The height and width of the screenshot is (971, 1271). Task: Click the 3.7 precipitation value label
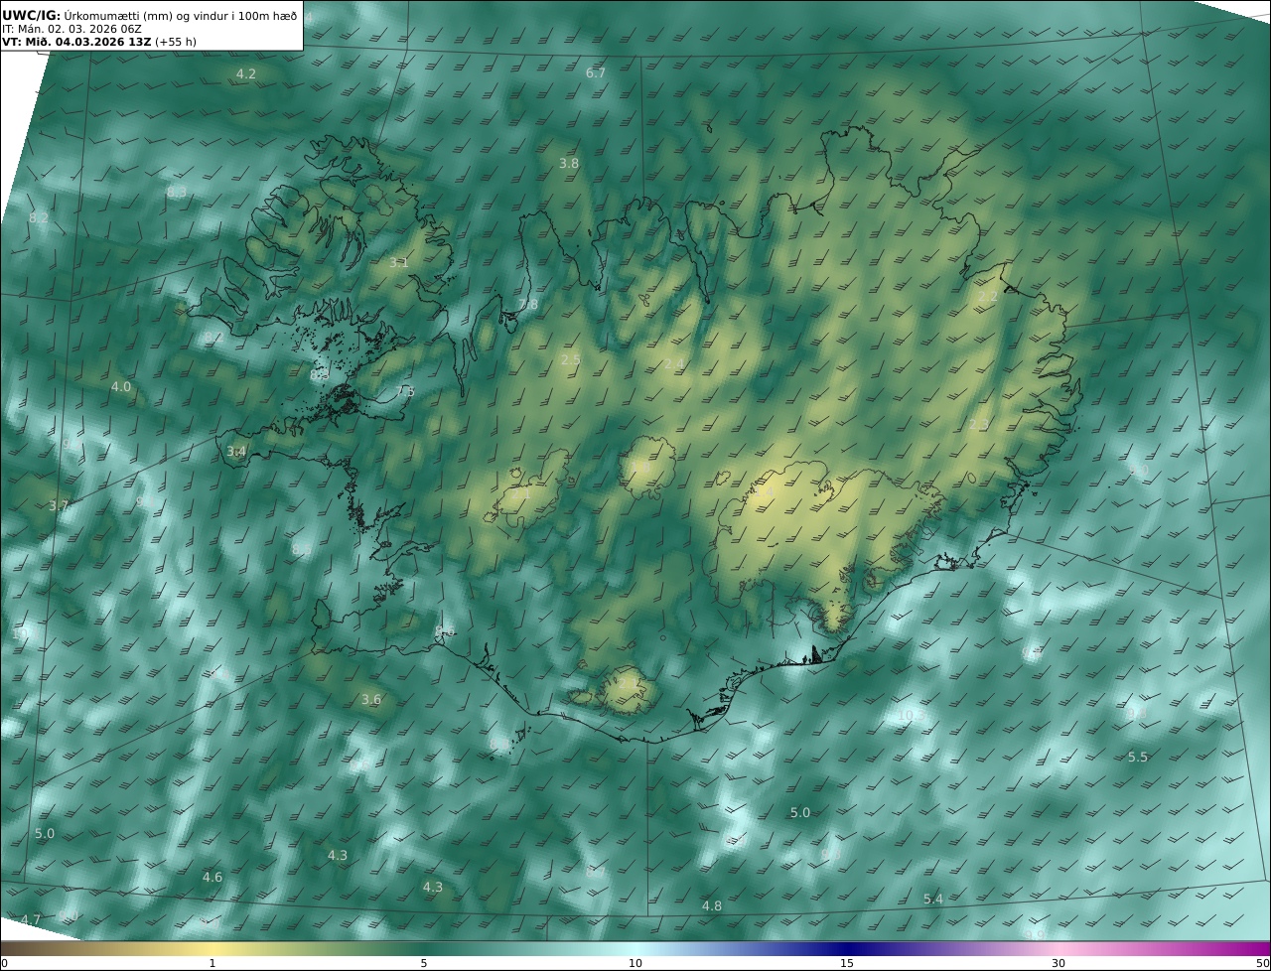[59, 506]
